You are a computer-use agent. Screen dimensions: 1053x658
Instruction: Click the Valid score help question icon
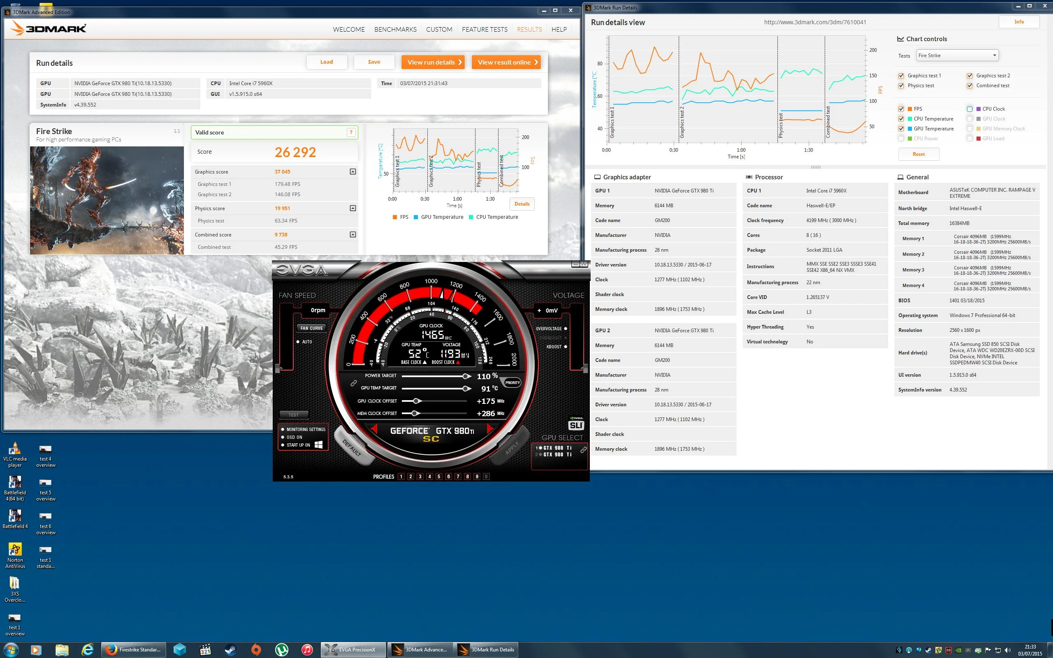[x=351, y=132]
